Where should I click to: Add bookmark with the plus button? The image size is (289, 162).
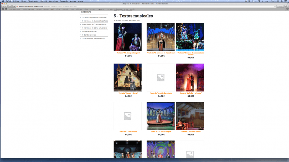tap(14, 7)
